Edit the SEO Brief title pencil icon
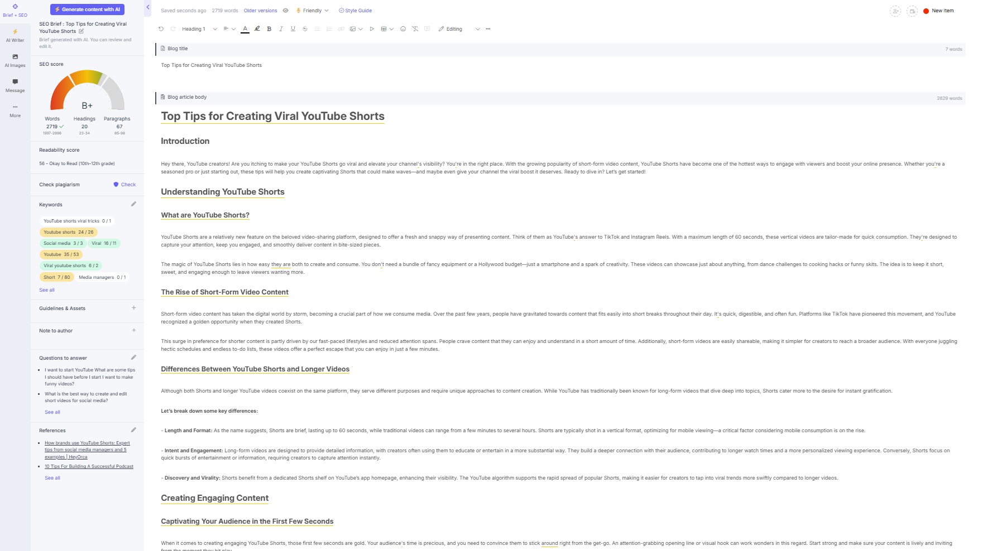This screenshot has width=983, height=551. point(81,31)
